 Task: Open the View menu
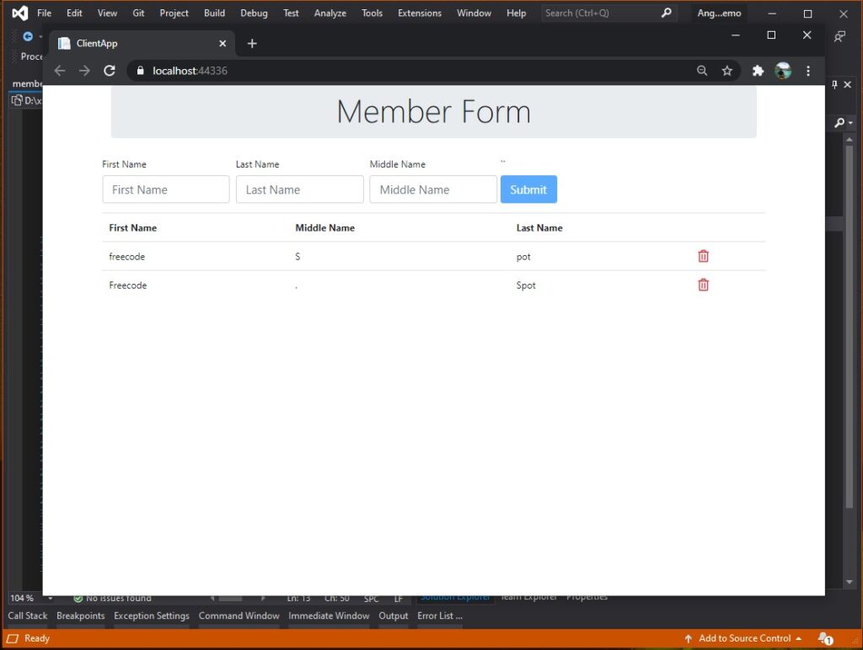pos(107,13)
